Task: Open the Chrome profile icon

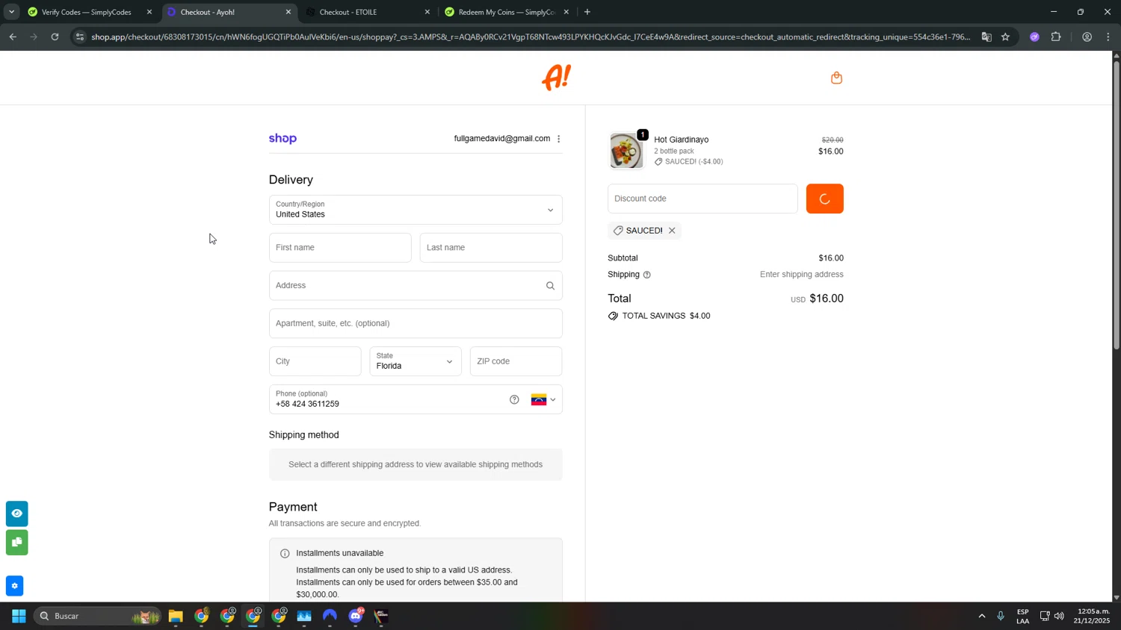Action: pos(1087,37)
